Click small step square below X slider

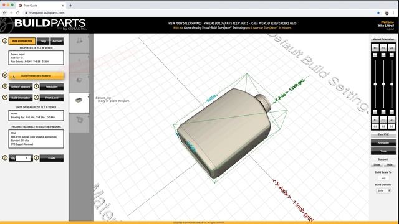pyautogui.click(x=375, y=112)
